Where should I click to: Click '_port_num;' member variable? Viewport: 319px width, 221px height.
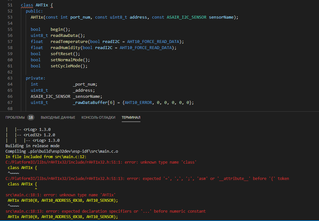85,84
